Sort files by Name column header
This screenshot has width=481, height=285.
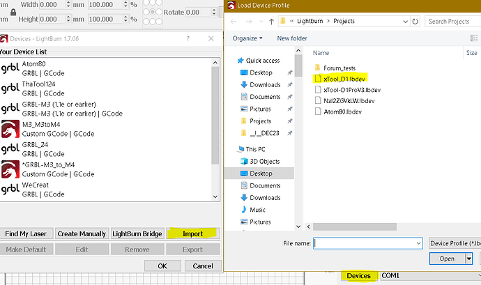(321, 53)
